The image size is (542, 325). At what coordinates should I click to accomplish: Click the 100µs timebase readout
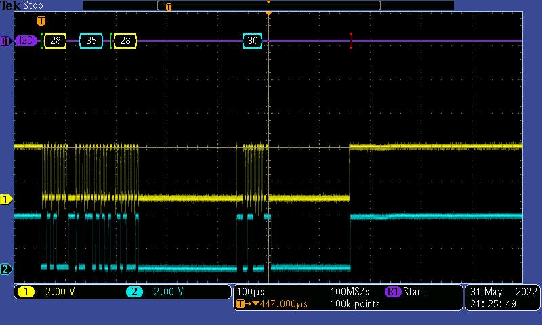pyautogui.click(x=251, y=292)
